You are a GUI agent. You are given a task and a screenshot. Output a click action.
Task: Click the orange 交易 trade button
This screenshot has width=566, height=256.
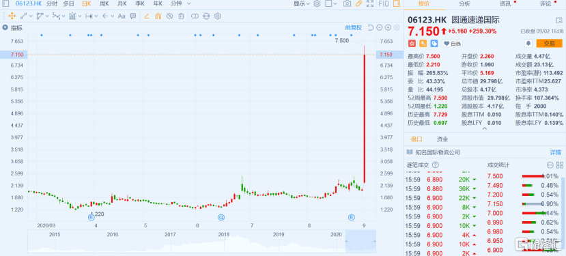pyautogui.click(x=549, y=43)
